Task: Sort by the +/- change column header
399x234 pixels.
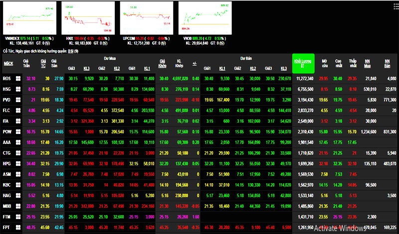Action: click(194, 64)
